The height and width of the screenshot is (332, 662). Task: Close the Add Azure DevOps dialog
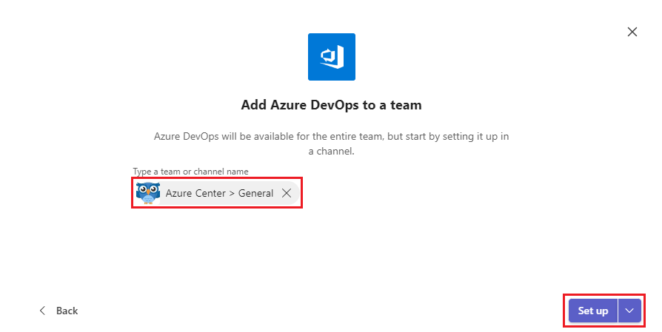tap(632, 32)
